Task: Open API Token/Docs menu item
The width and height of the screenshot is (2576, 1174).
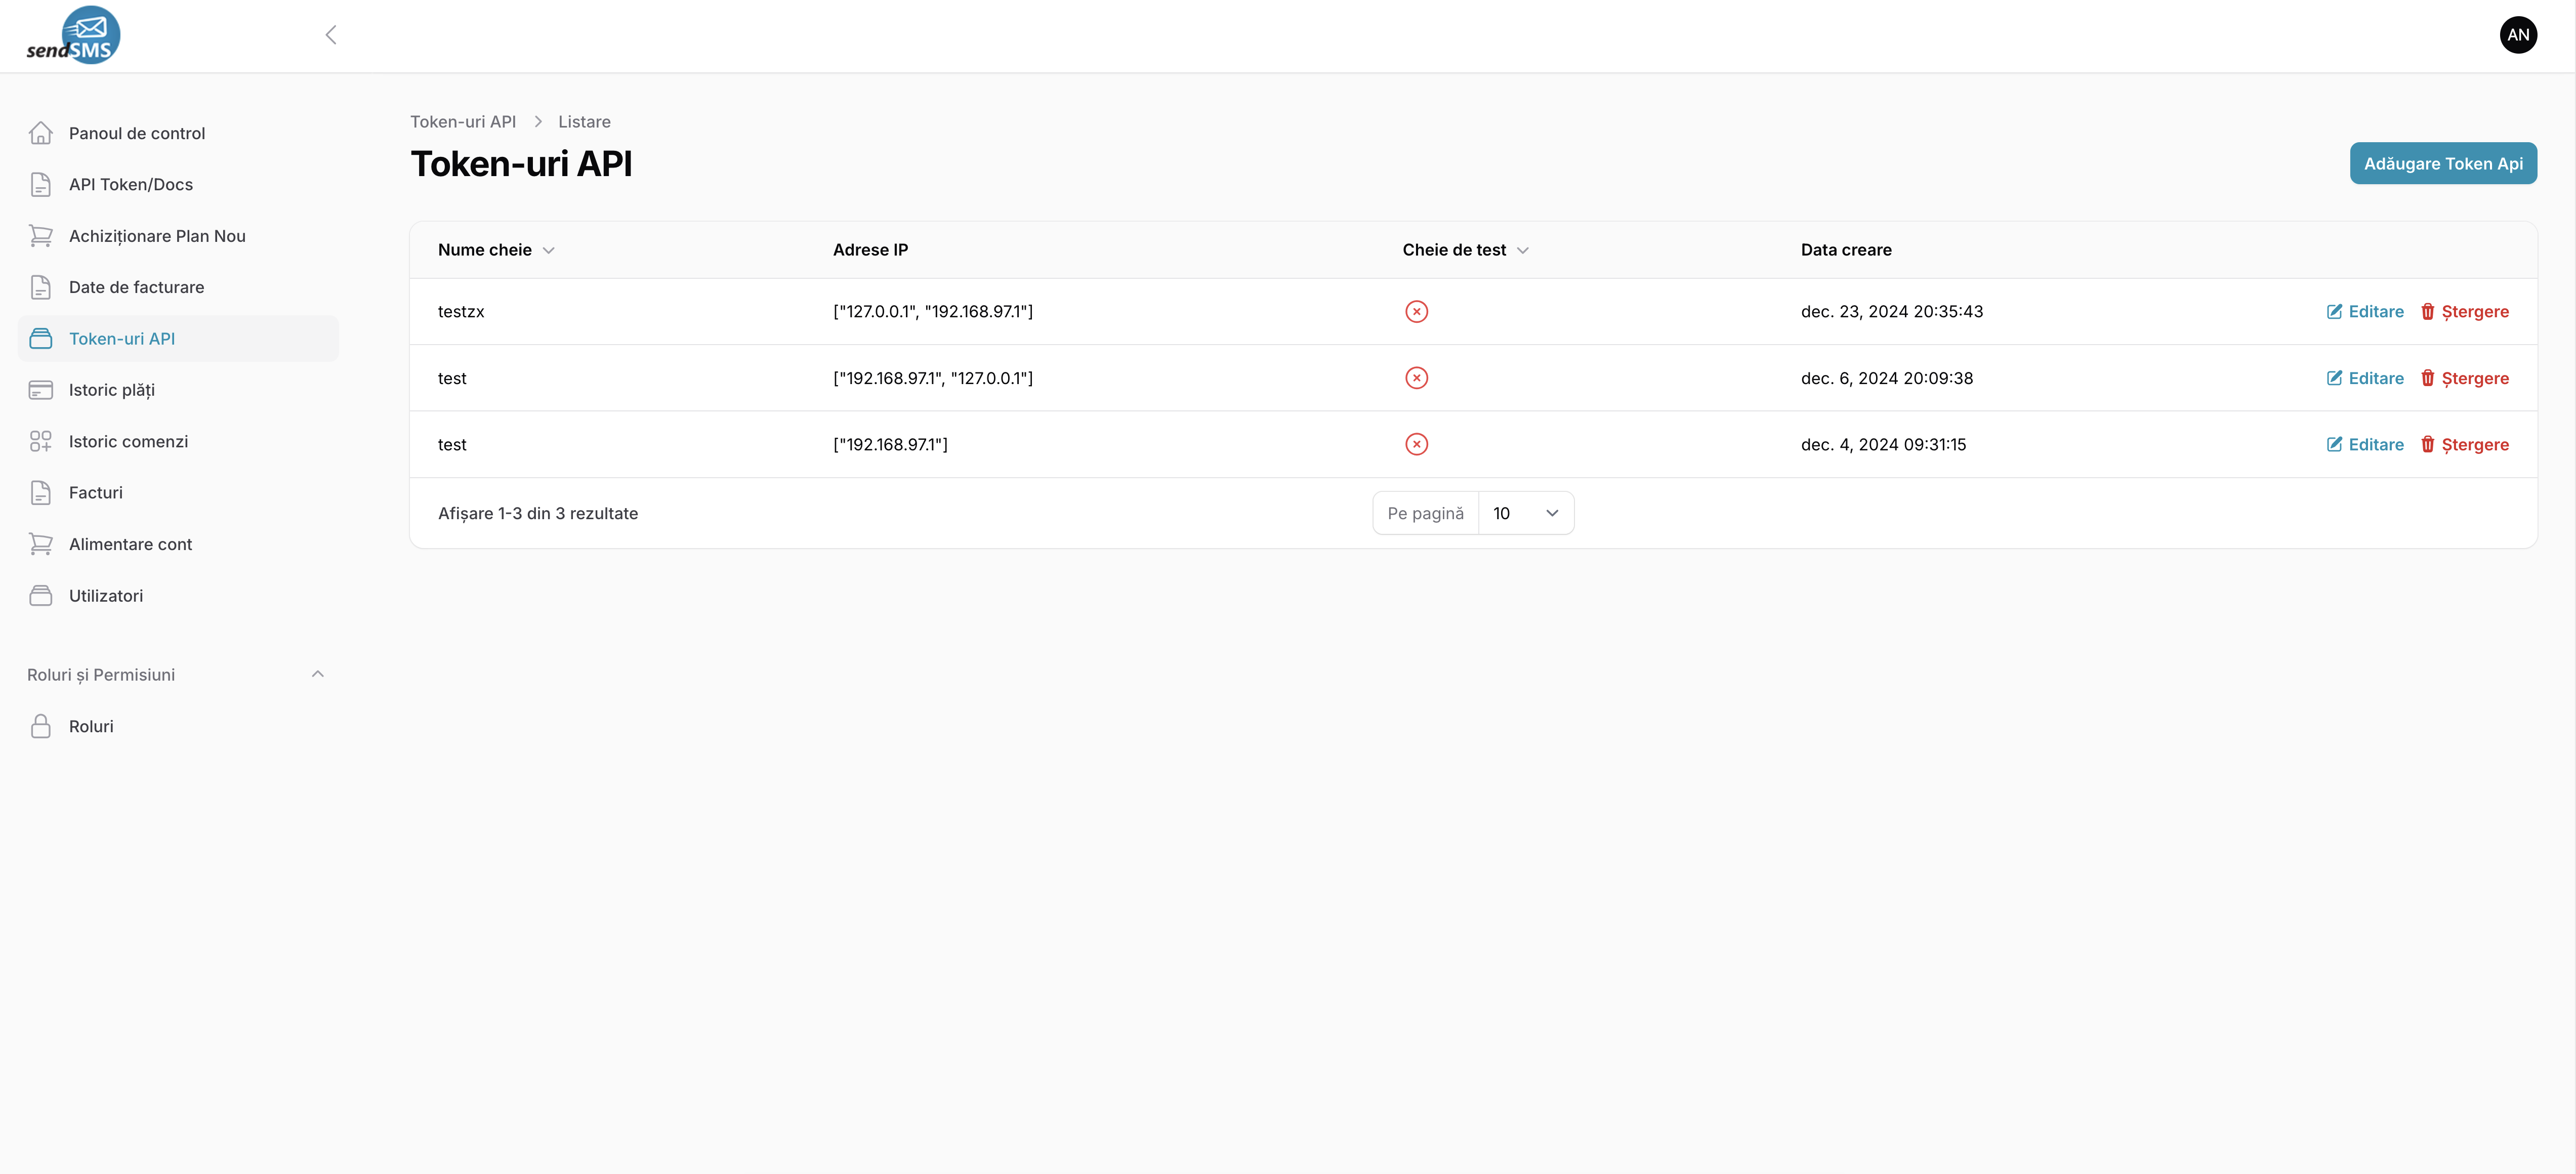Action: point(178,184)
